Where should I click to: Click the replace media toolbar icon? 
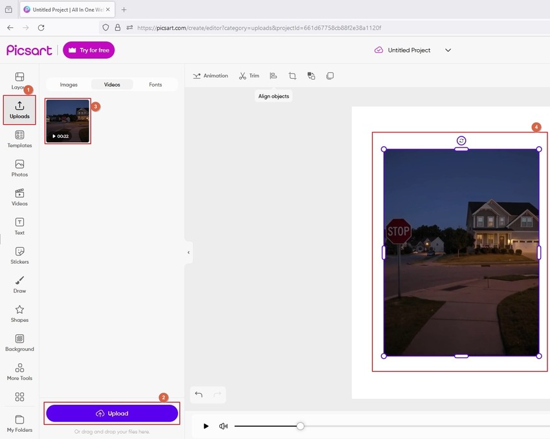pyautogui.click(x=311, y=76)
